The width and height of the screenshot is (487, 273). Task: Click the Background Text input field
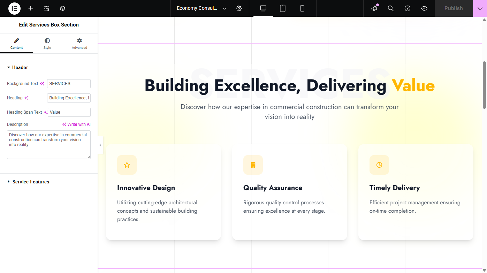pos(69,84)
